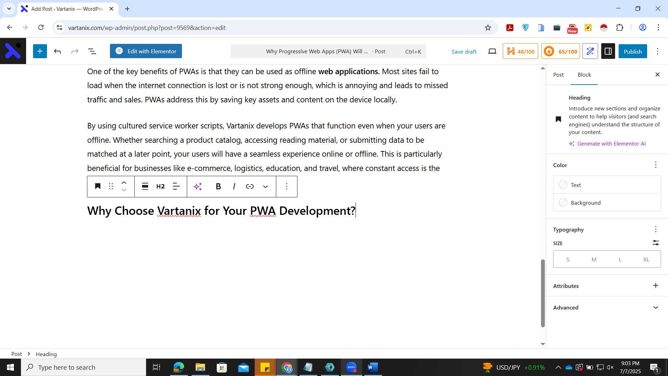668x376 pixels.
Task: Open File Explorer from the taskbar
Action: pos(200,367)
